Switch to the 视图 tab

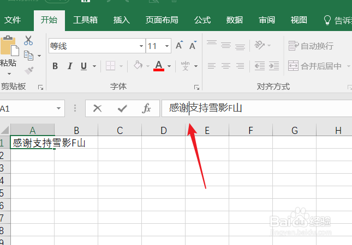[299, 20]
